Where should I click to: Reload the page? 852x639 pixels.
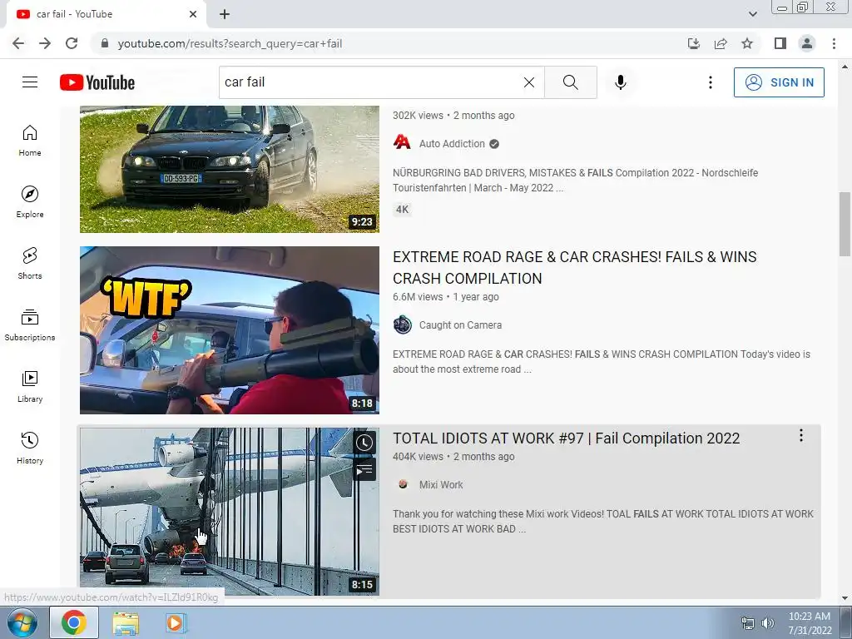72,43
